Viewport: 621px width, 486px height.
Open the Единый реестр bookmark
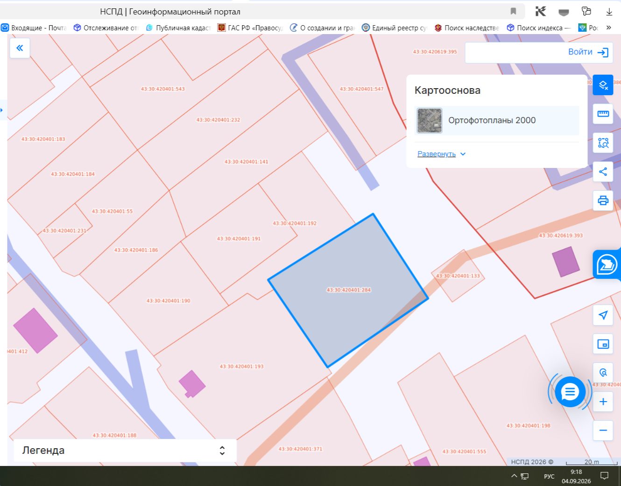[395, 28]
